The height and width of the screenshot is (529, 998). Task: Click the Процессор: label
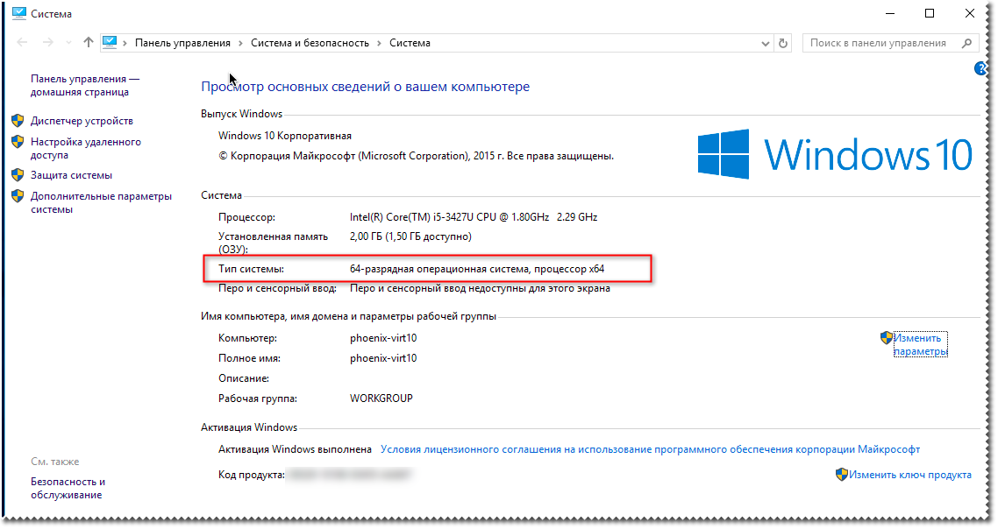point(247,217)
